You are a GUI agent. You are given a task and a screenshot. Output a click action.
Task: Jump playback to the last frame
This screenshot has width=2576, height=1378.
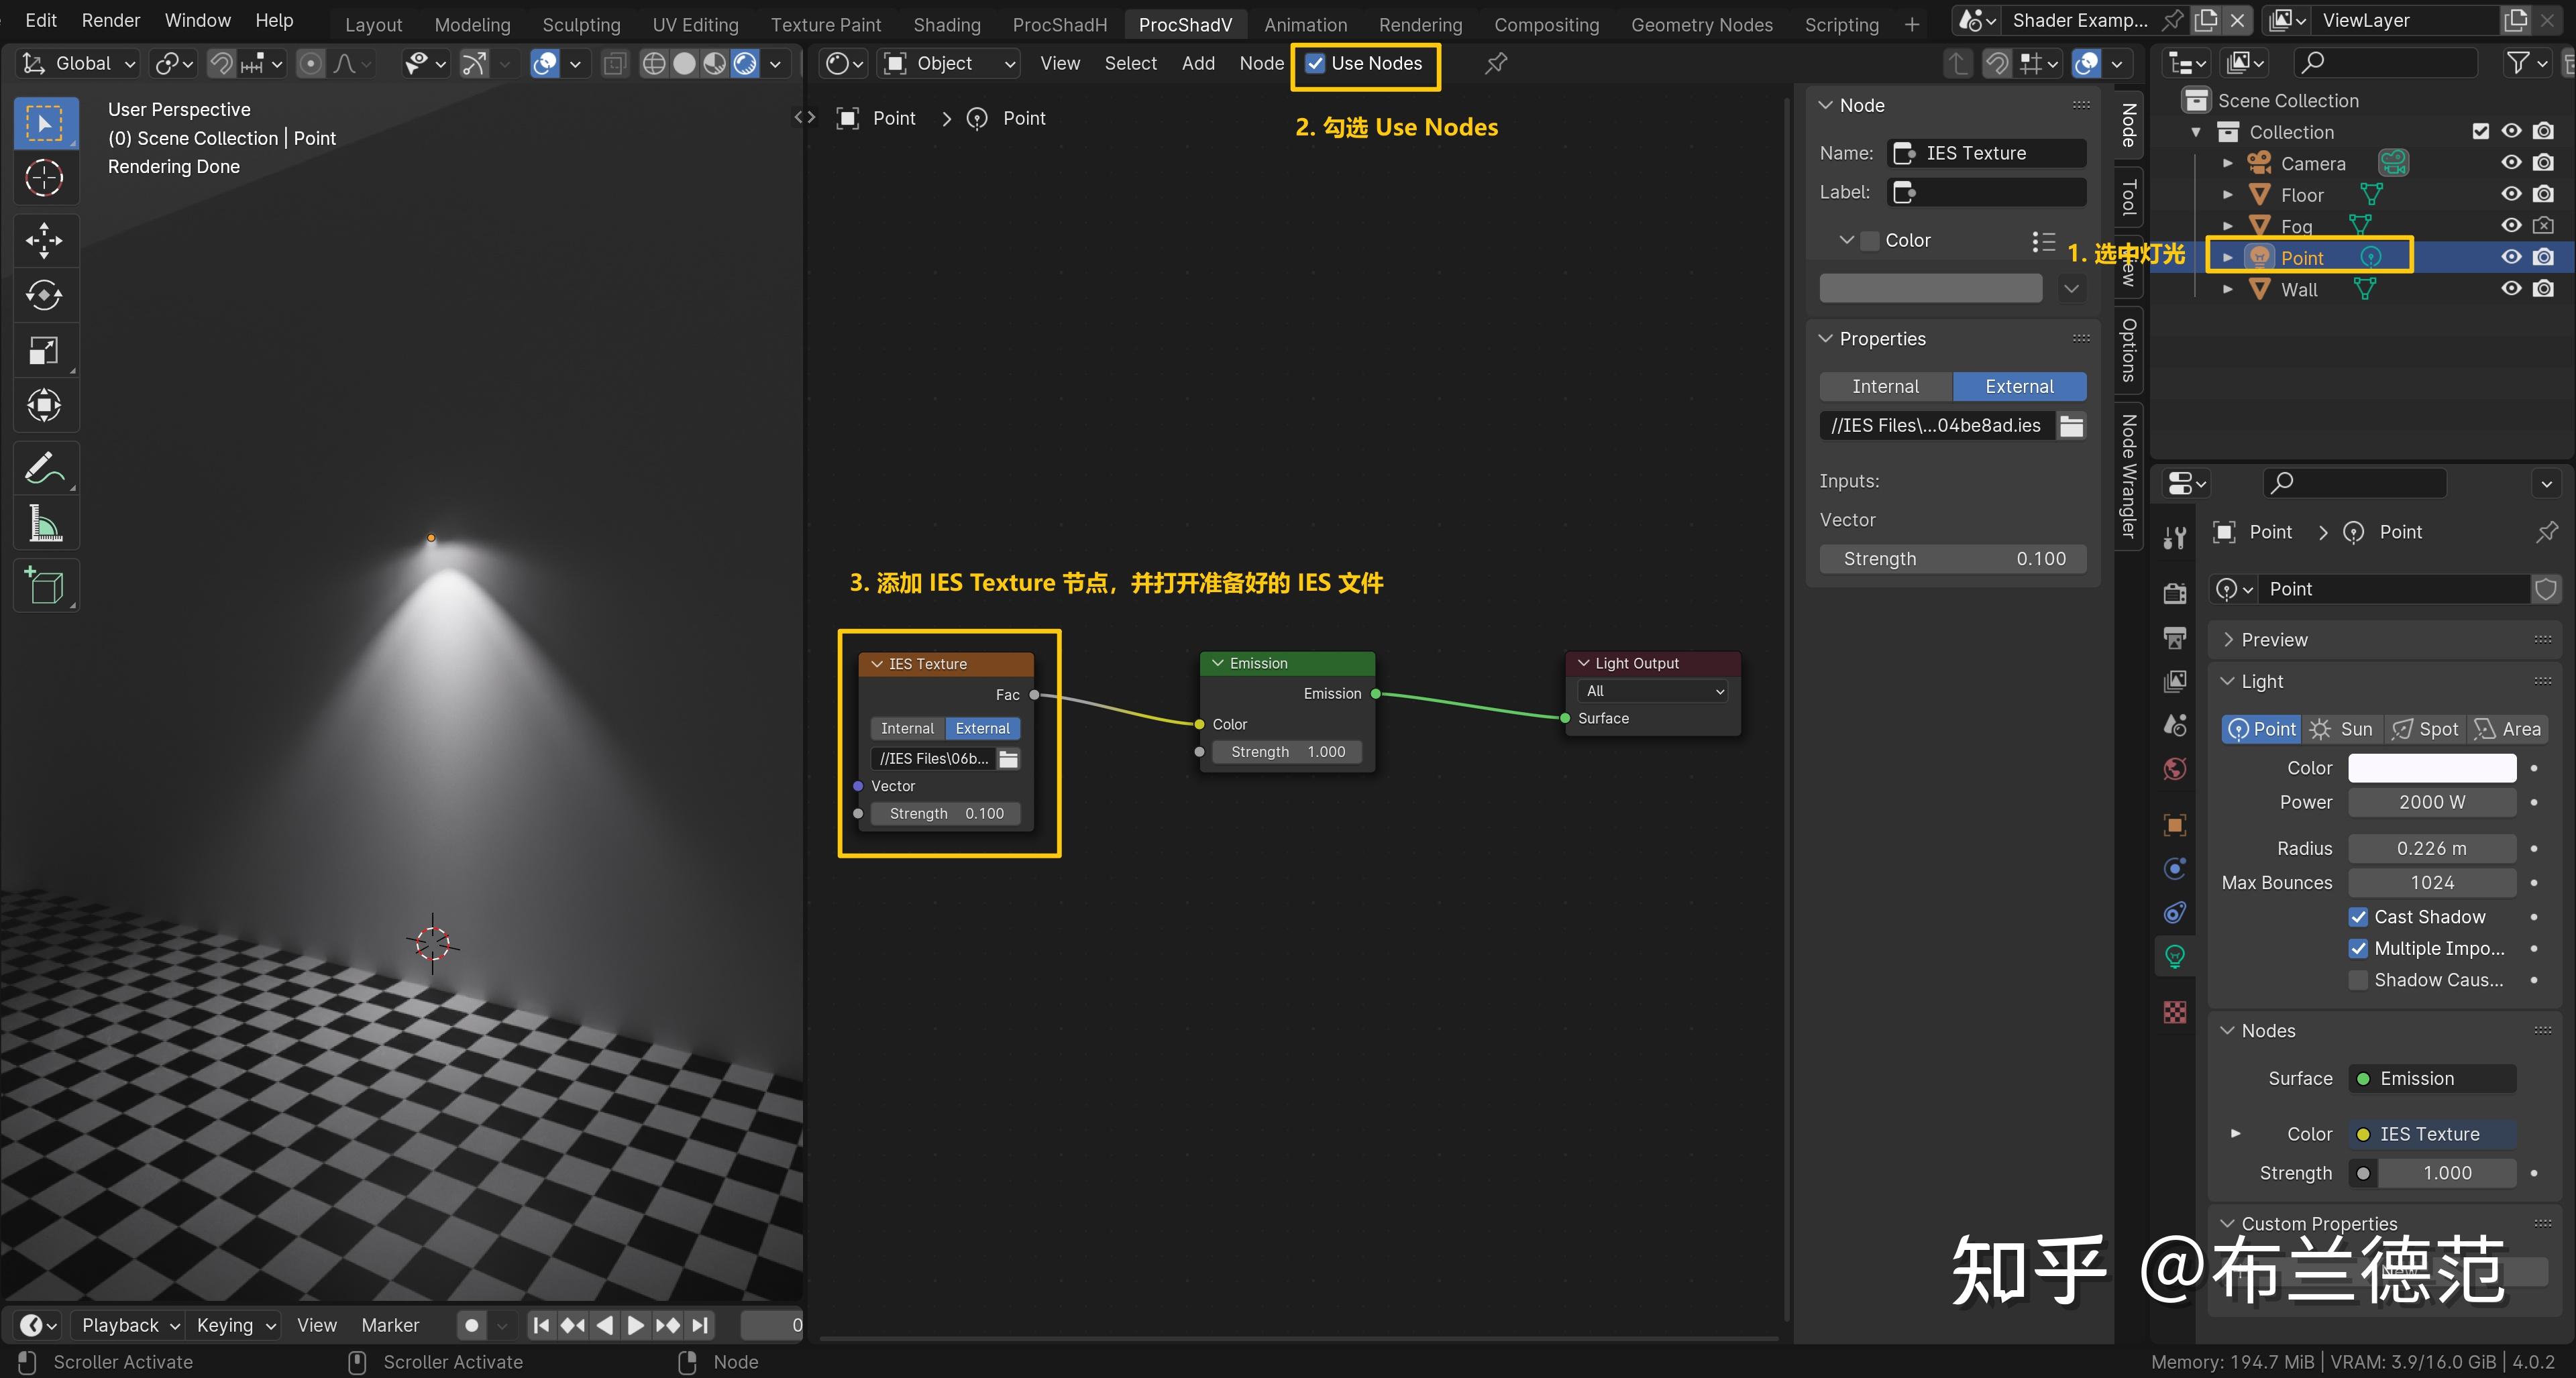(700, 1325)
